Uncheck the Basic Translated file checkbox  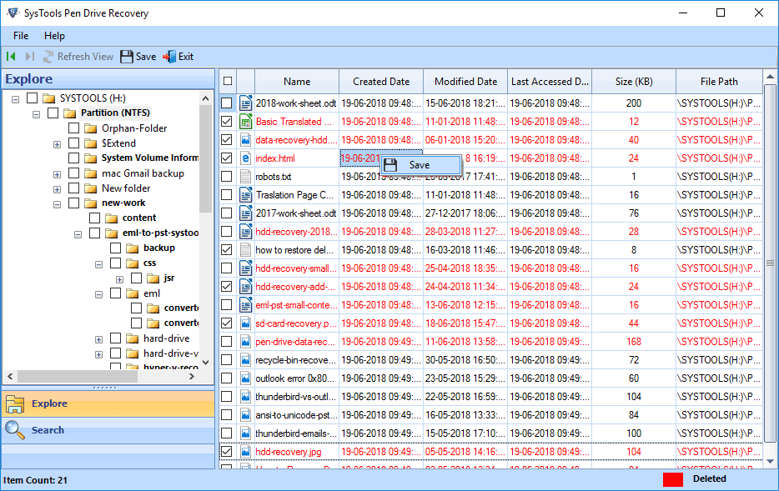tap(227, 122)
